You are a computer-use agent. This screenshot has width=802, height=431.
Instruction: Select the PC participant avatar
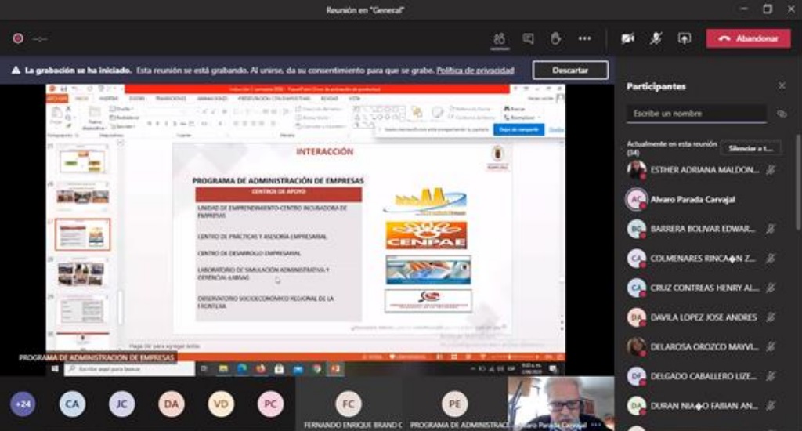pos(270,404)
